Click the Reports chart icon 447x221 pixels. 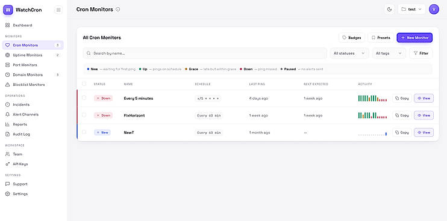(x=7, y=124)
